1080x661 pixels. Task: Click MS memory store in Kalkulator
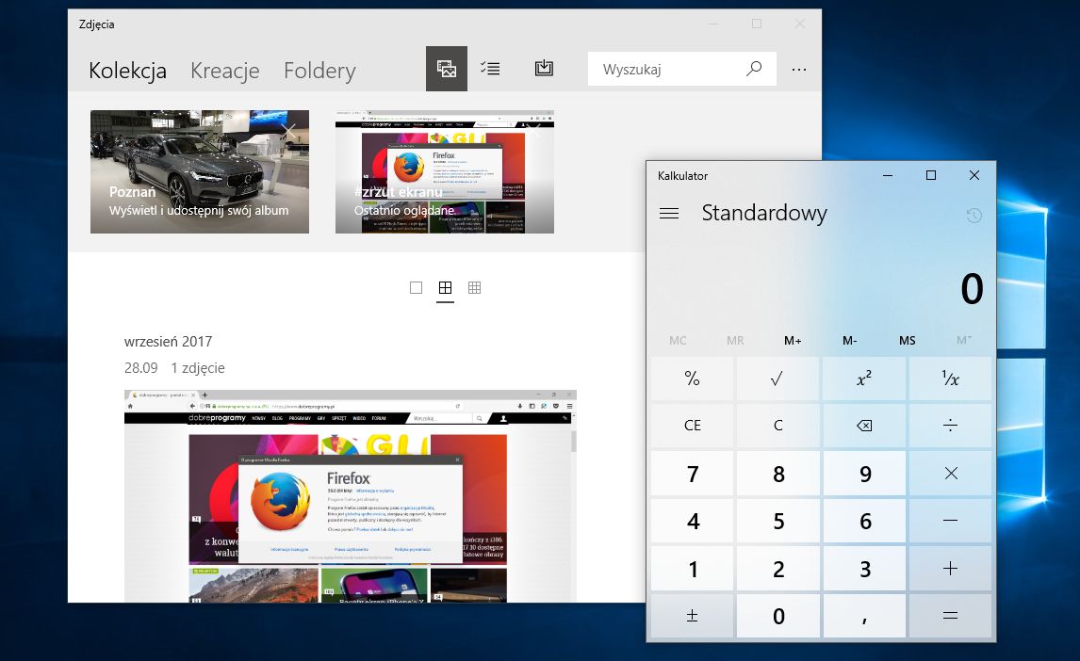[x=908, y=341]
